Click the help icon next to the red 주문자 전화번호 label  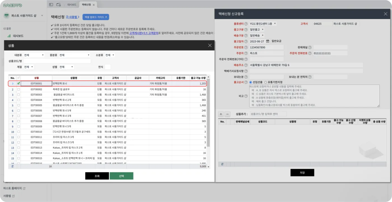310,53
